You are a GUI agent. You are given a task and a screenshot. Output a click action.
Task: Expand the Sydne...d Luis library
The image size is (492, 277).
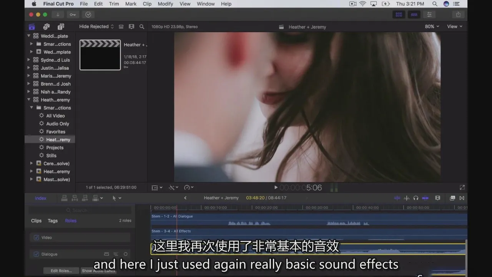pos(29,60)
